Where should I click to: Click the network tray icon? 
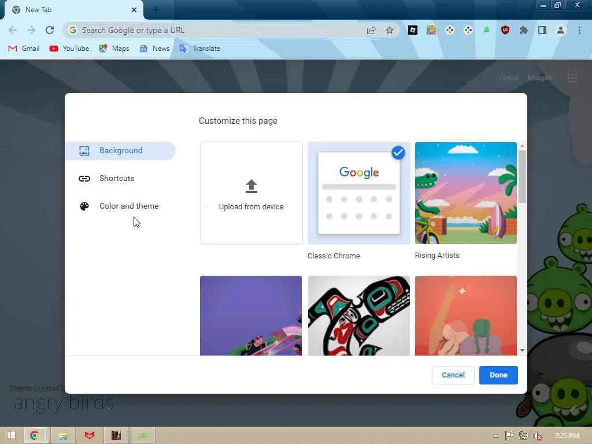click(x=523, y=436)
